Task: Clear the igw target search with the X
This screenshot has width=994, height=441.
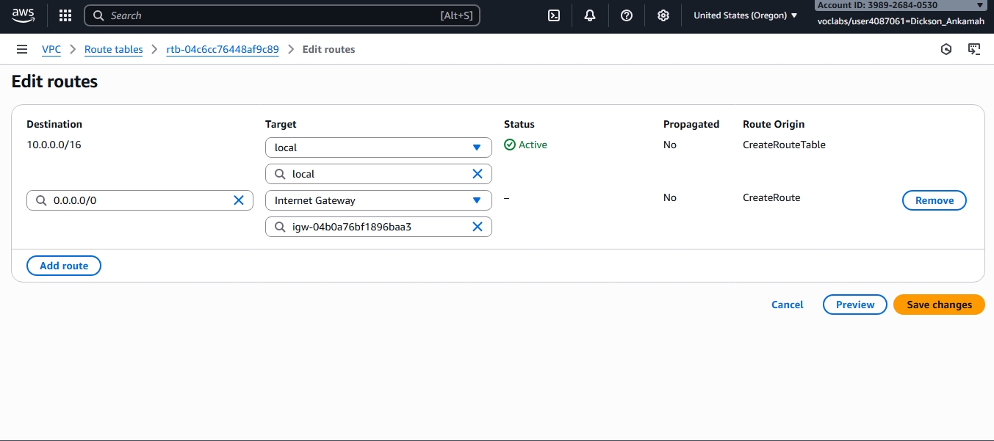Action: pyautogui.click(x=478, y=226)
